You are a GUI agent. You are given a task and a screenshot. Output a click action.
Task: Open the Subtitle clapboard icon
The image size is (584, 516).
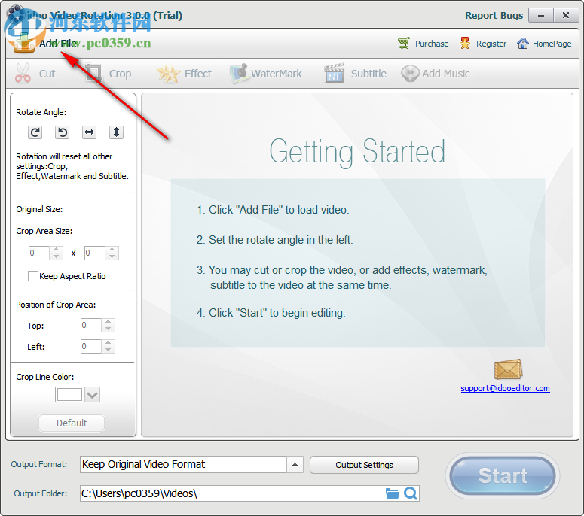click(334, 73)
